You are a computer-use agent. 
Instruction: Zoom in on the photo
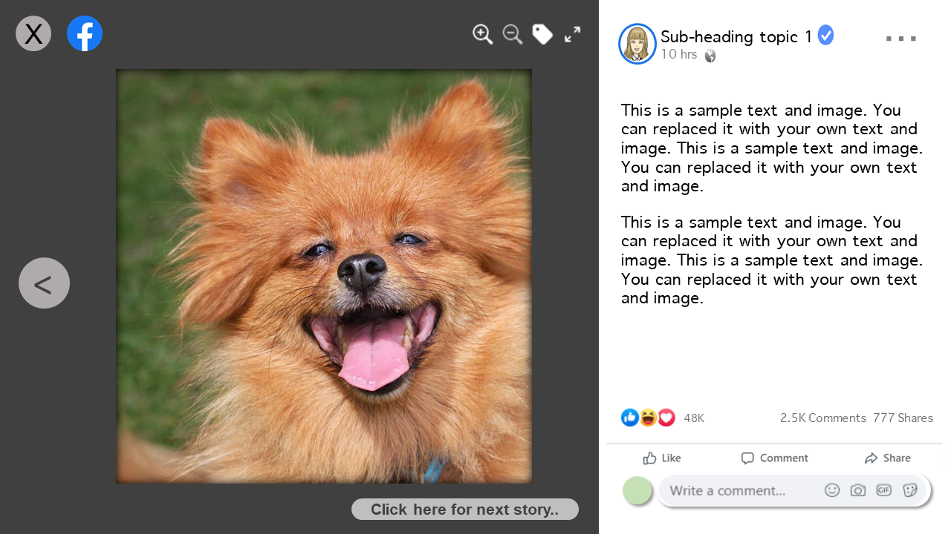(483, 34)
